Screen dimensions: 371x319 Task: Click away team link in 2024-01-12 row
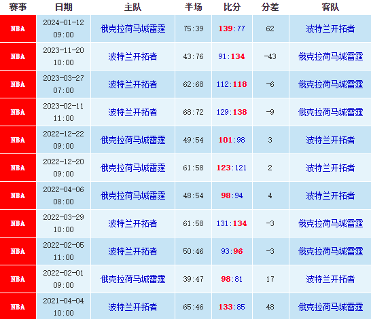[x=330, y=29]
